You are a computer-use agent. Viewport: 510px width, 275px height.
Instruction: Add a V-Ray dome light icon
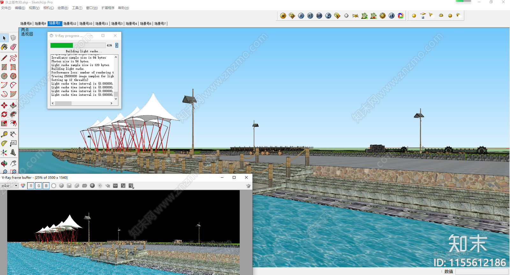(441, 15)
